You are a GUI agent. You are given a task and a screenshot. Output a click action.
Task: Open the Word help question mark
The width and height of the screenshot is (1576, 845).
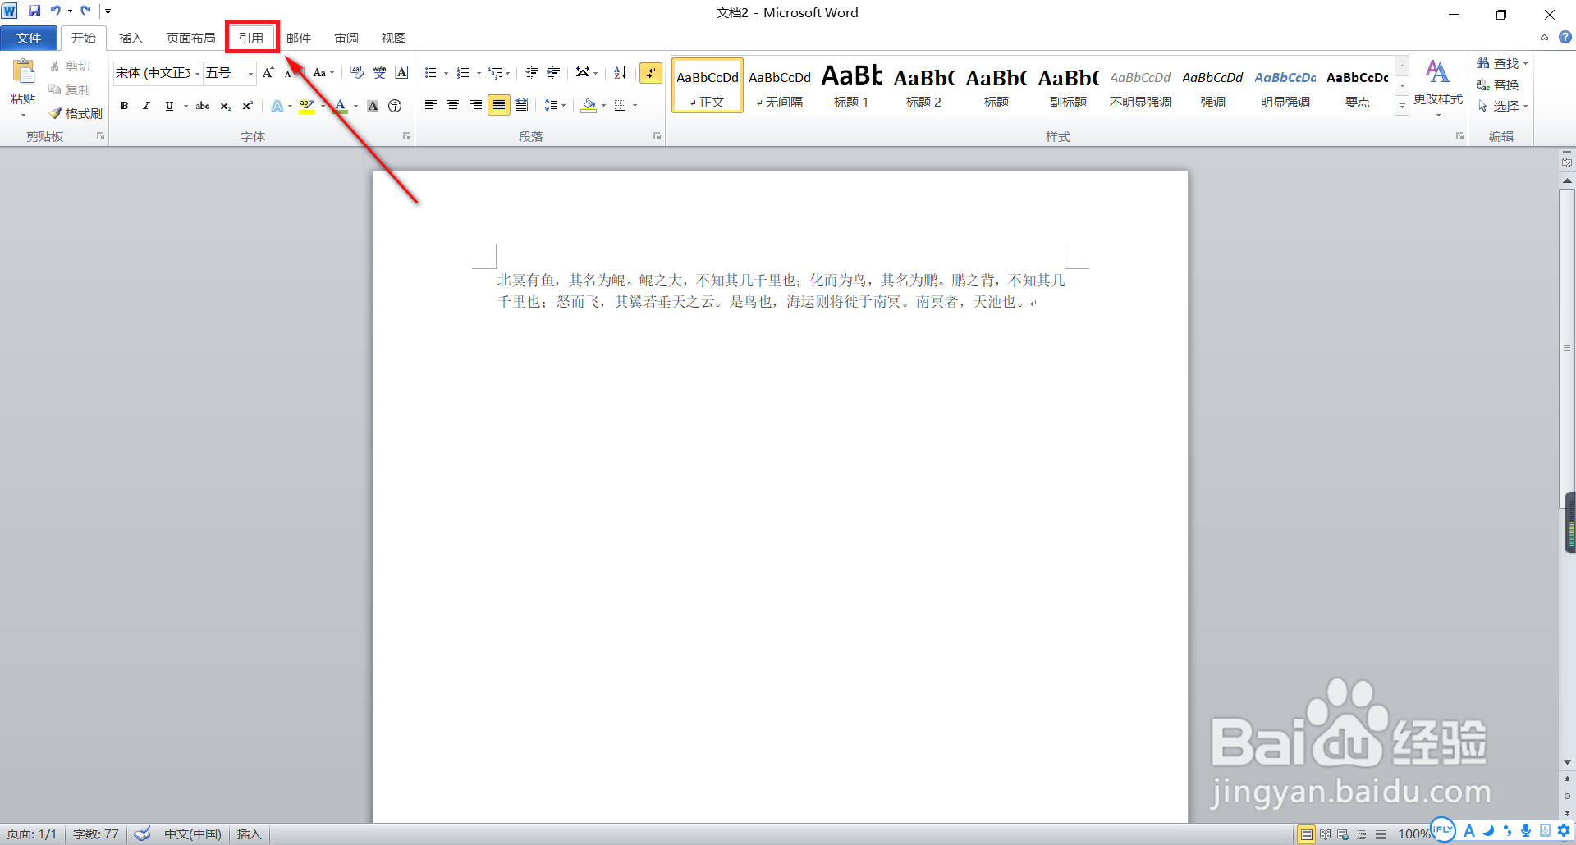click(x=1565, y=38)
